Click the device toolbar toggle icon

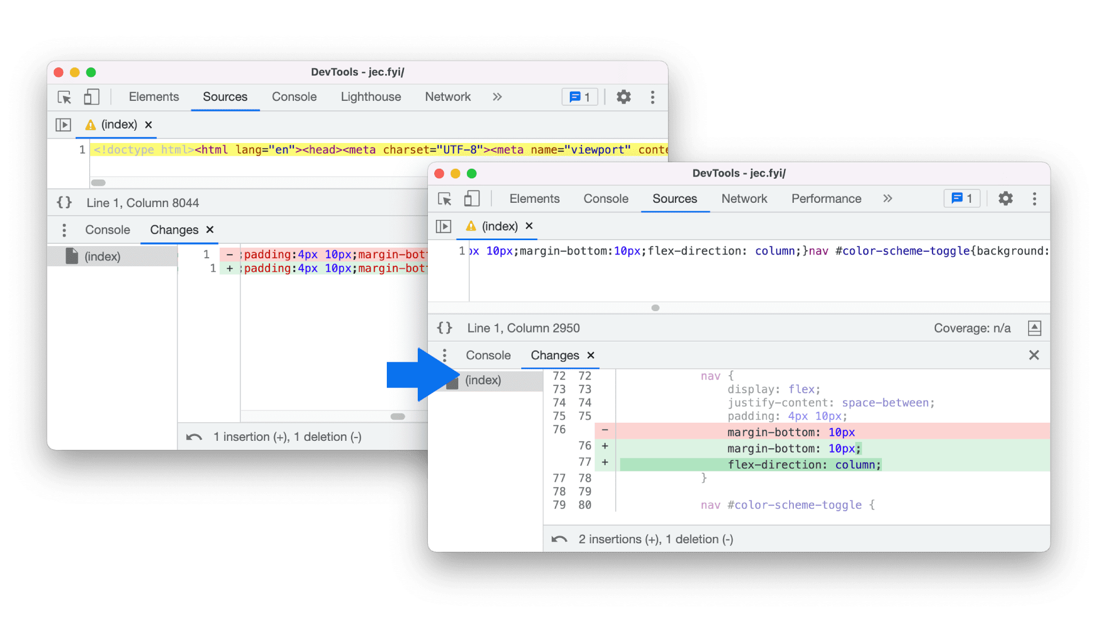tap(470, 199)
